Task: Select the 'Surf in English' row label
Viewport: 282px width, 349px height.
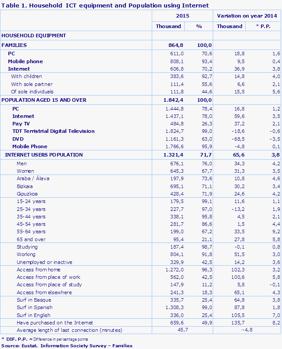Action: coord(34,315)
